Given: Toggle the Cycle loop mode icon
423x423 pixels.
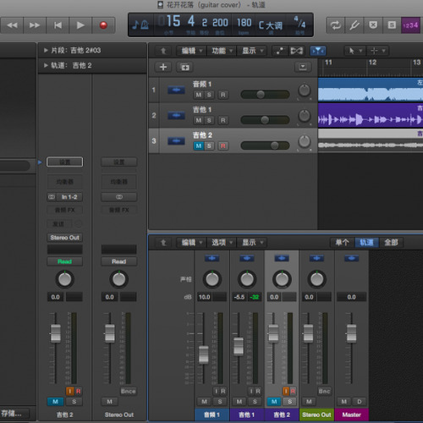Looking at the screenshot, I should [335, 25].
